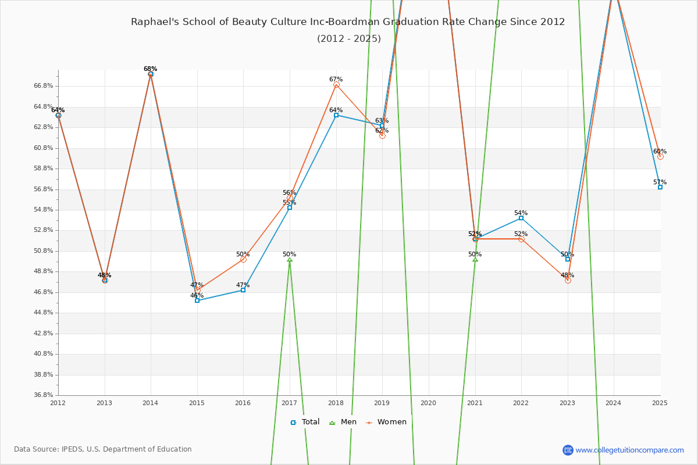Click the 2015 x-axis label
Image resolution: width=698 pixels, height=465 pixels.
pyautogui.click(x=197, y=403)
